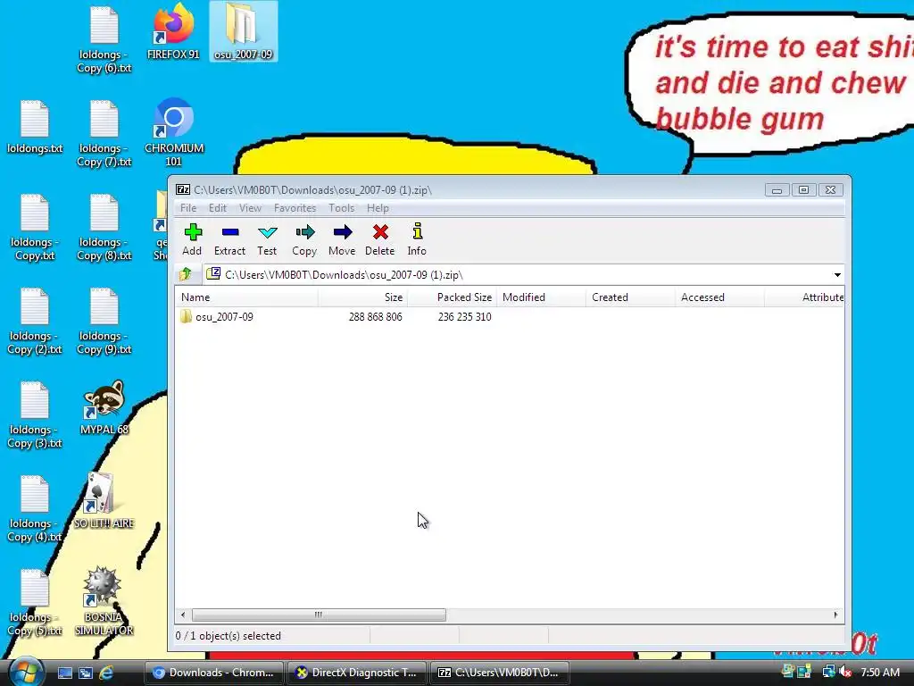Image resolution: width=914 pixels, height=686 pixels.
Task: Launch Internet Explorer from quick launch
Action: point(106,673)
